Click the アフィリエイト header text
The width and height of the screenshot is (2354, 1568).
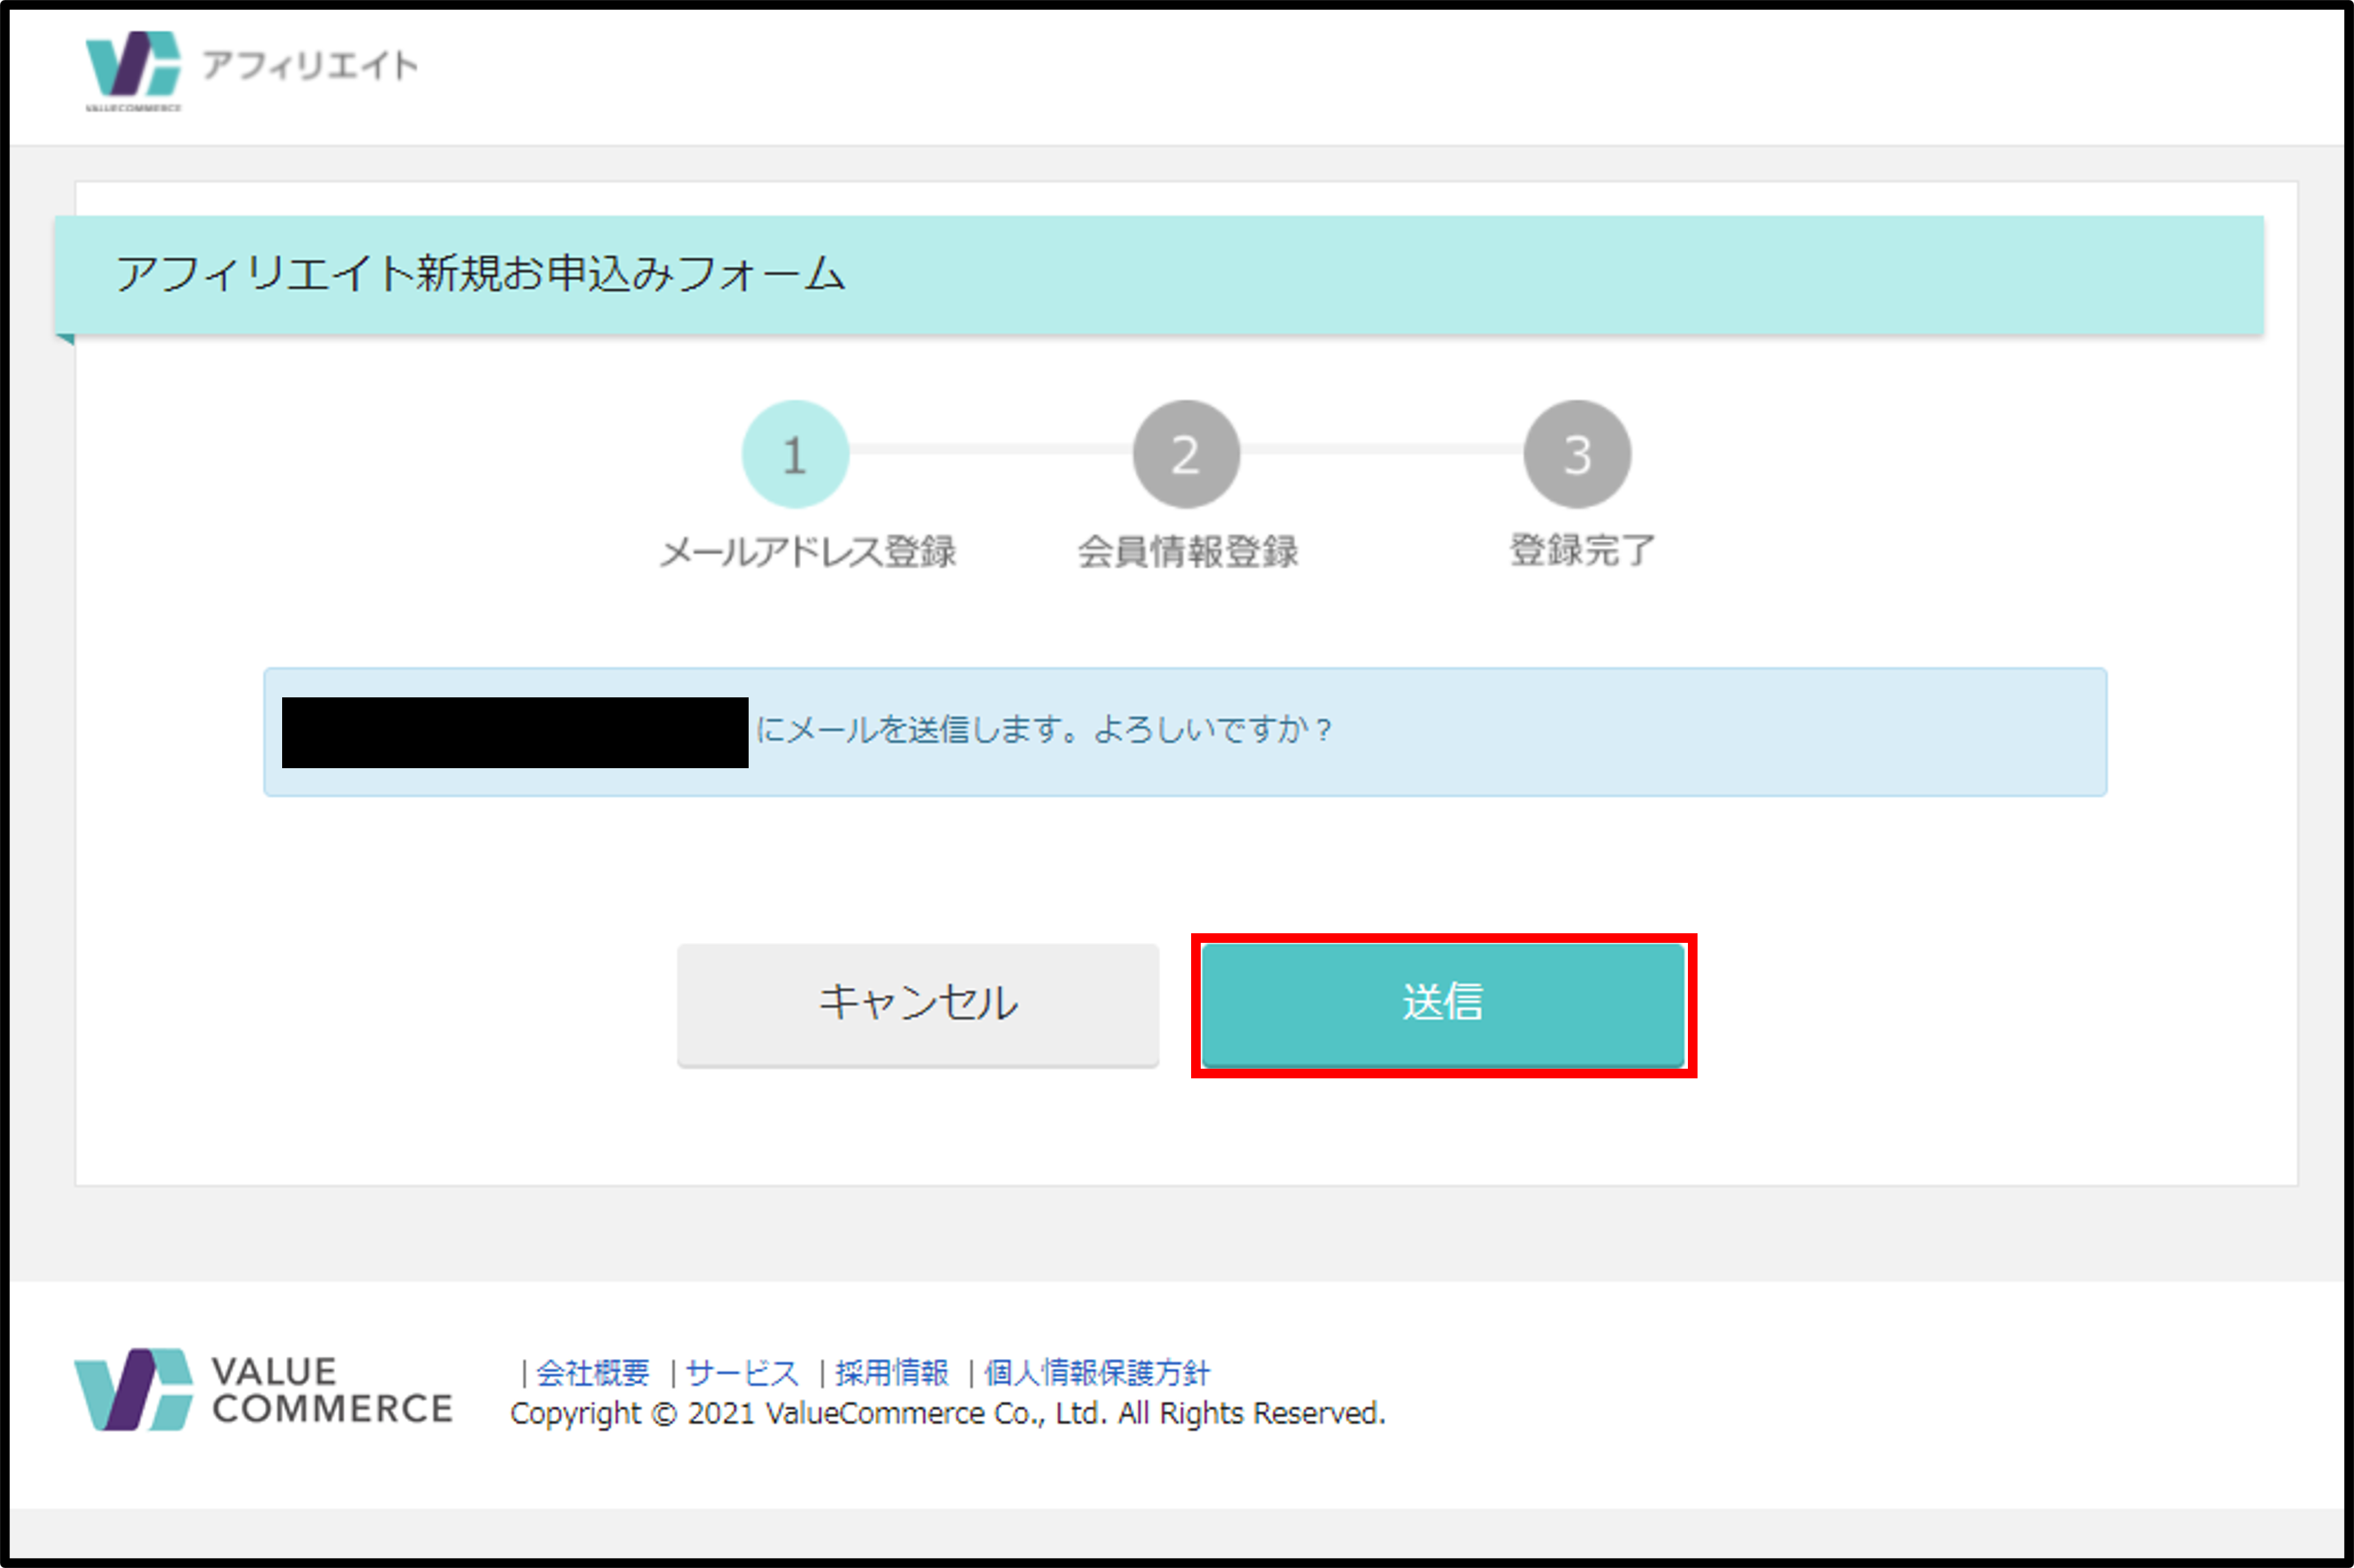pyautogui.click(x=310, y=66)
